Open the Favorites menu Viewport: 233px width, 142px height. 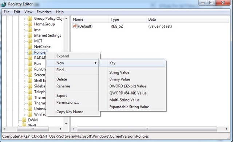click(44, 12)
